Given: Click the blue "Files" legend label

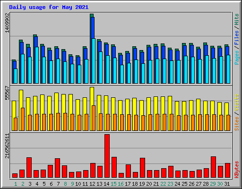Looking at the screenshot, I should (237, 38).
